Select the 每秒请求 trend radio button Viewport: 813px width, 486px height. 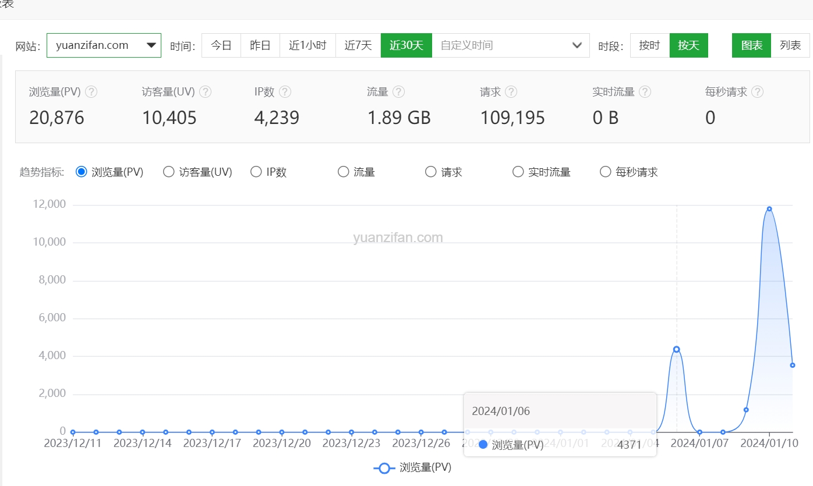point(605,172)
